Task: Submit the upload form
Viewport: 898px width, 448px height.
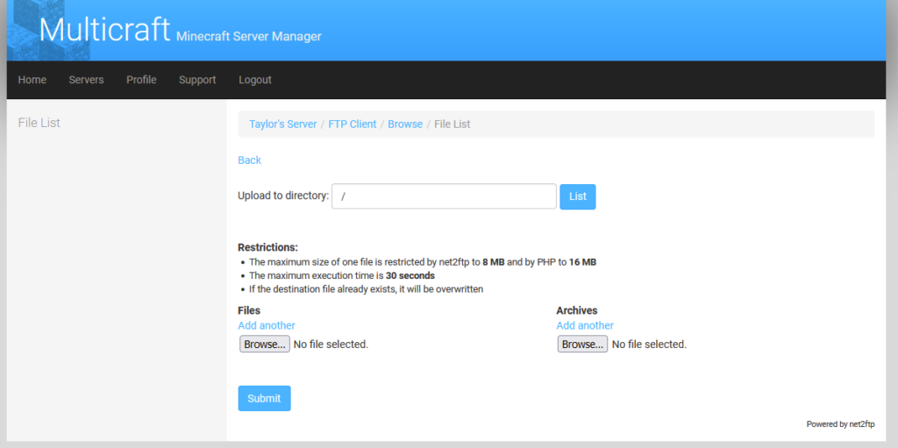Action: click(x=264, y=398)
